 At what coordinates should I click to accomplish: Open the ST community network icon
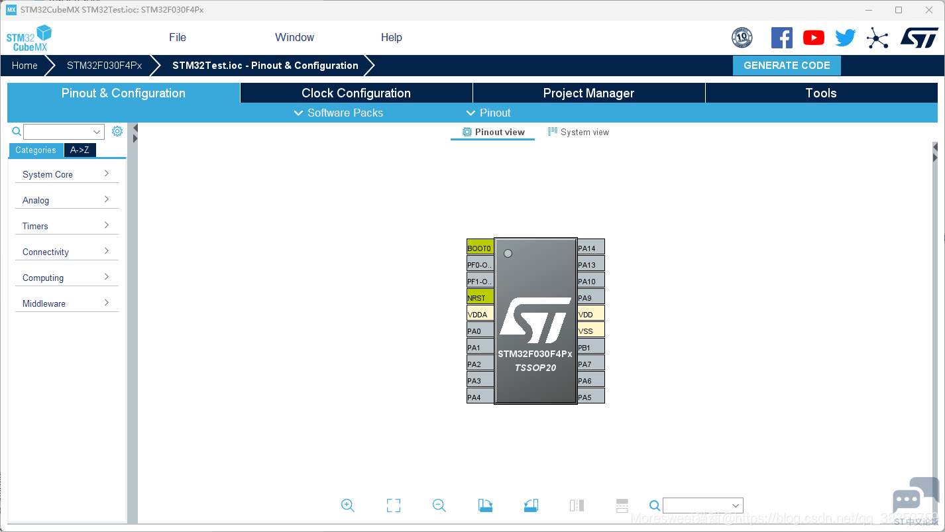(877, 38)
